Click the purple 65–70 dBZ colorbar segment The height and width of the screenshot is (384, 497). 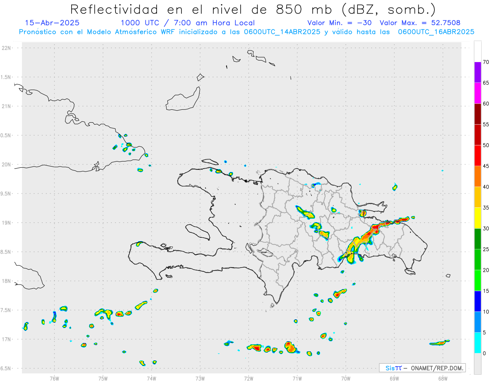click(478, 72)
